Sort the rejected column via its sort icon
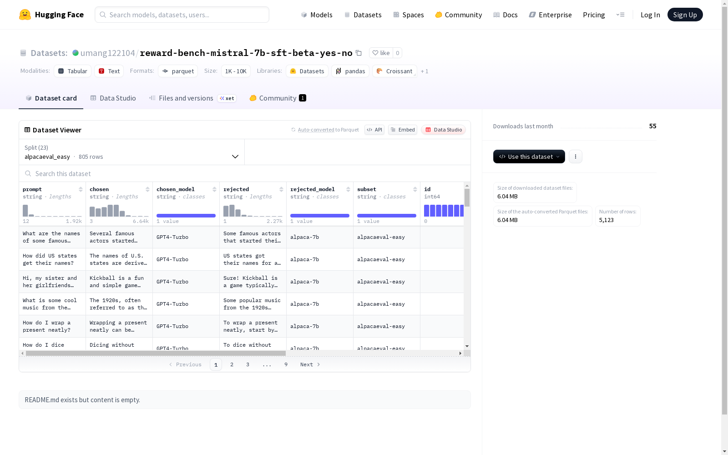The width and height of the screenshot is (728, 455). [281, 189]
